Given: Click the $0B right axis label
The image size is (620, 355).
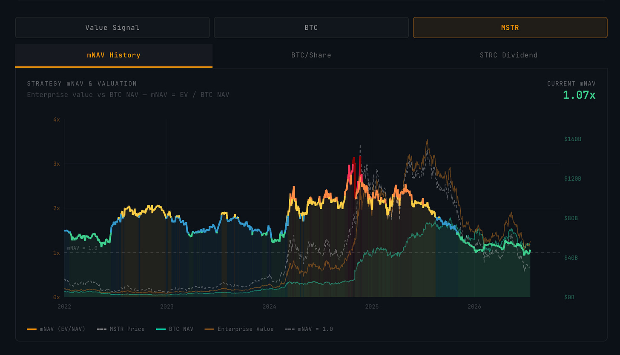Looking at the screenshot, I should pos(570,297).
